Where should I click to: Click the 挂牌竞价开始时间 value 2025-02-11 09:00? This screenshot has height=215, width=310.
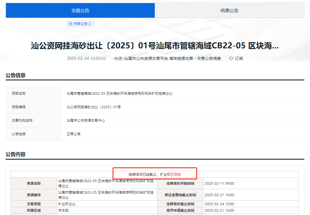pos(219,184)
